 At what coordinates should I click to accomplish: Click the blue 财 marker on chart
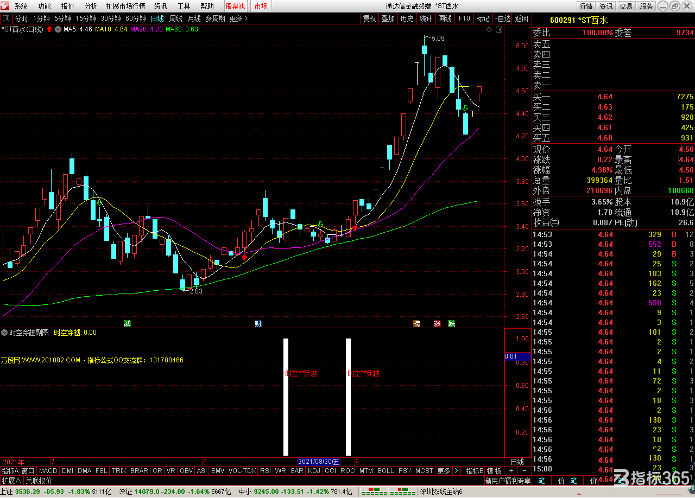[x=258, y=324]
